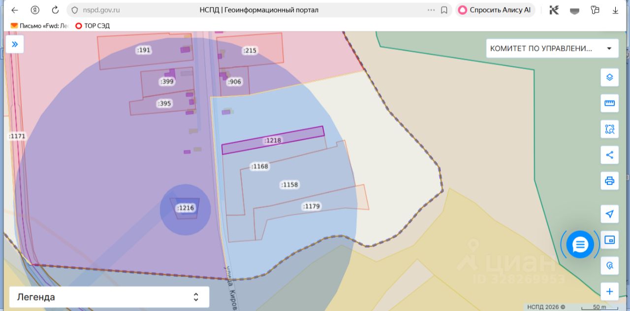This screenshot has height=311, width=630.
Task: Toggle the overview mini-map
Action: pos(609,240)
